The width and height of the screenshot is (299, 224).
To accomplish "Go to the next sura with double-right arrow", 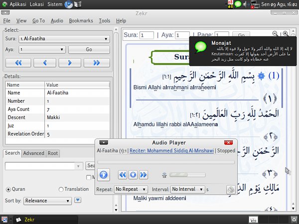I will click(97, 63).
